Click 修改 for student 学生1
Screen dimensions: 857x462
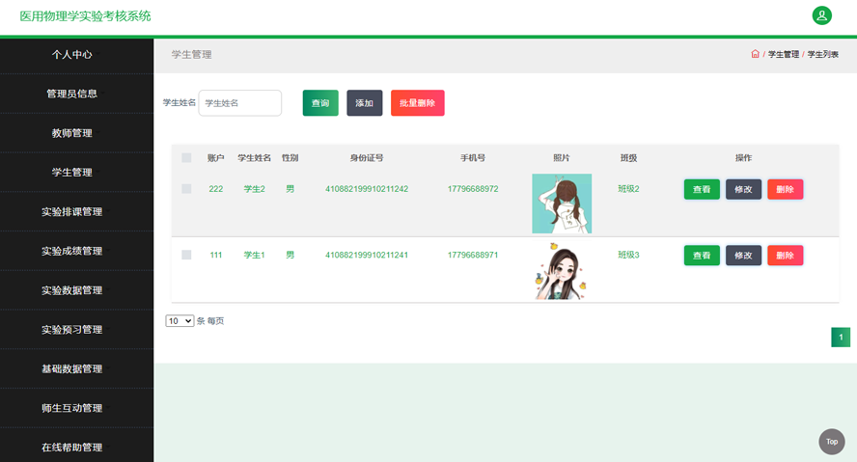point(743,255)
